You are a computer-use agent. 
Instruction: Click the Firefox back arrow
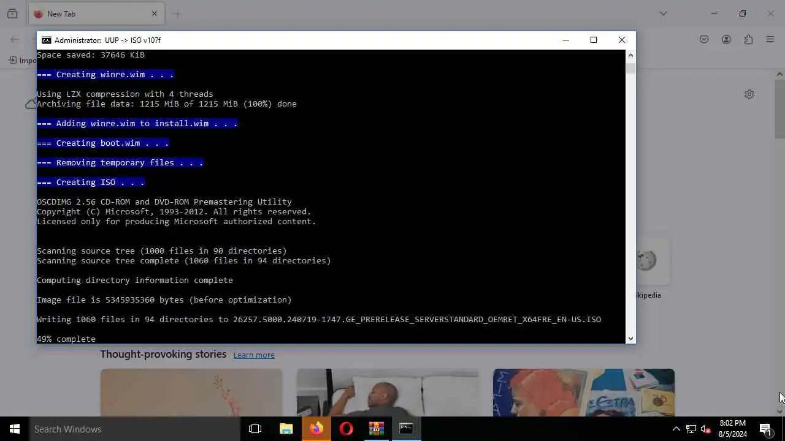tap(15, 39)
